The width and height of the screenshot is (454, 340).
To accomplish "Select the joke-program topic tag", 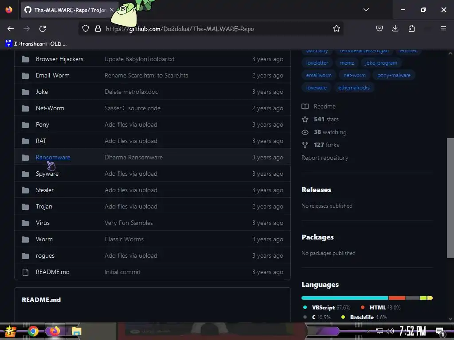I will [381, 63].
